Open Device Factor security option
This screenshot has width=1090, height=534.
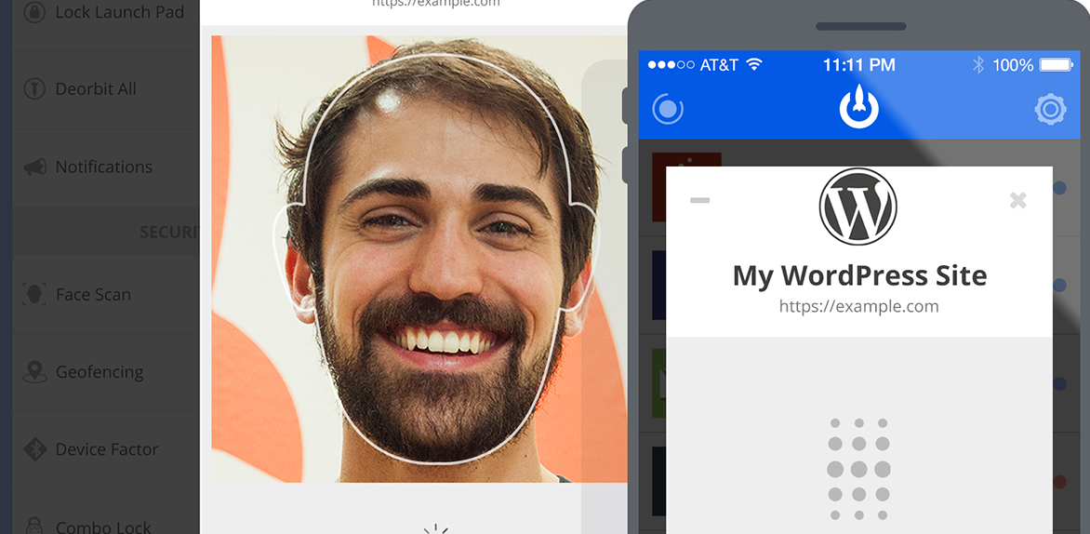[x=106, y=449]
